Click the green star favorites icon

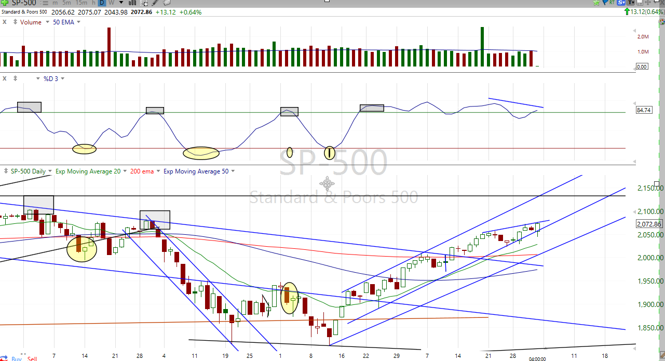tap(595, 3)
